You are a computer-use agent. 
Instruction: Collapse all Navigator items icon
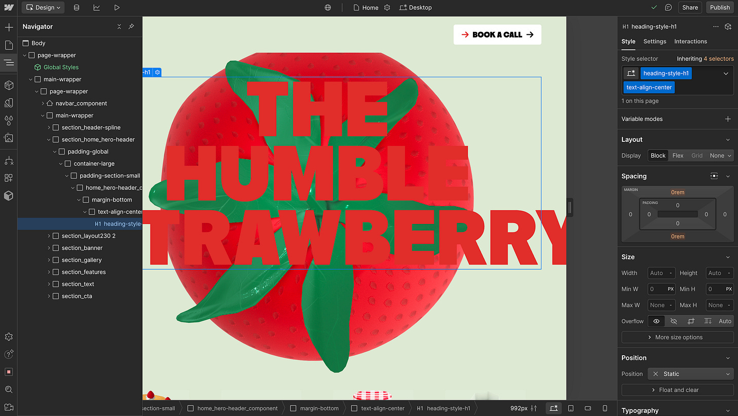119,26
